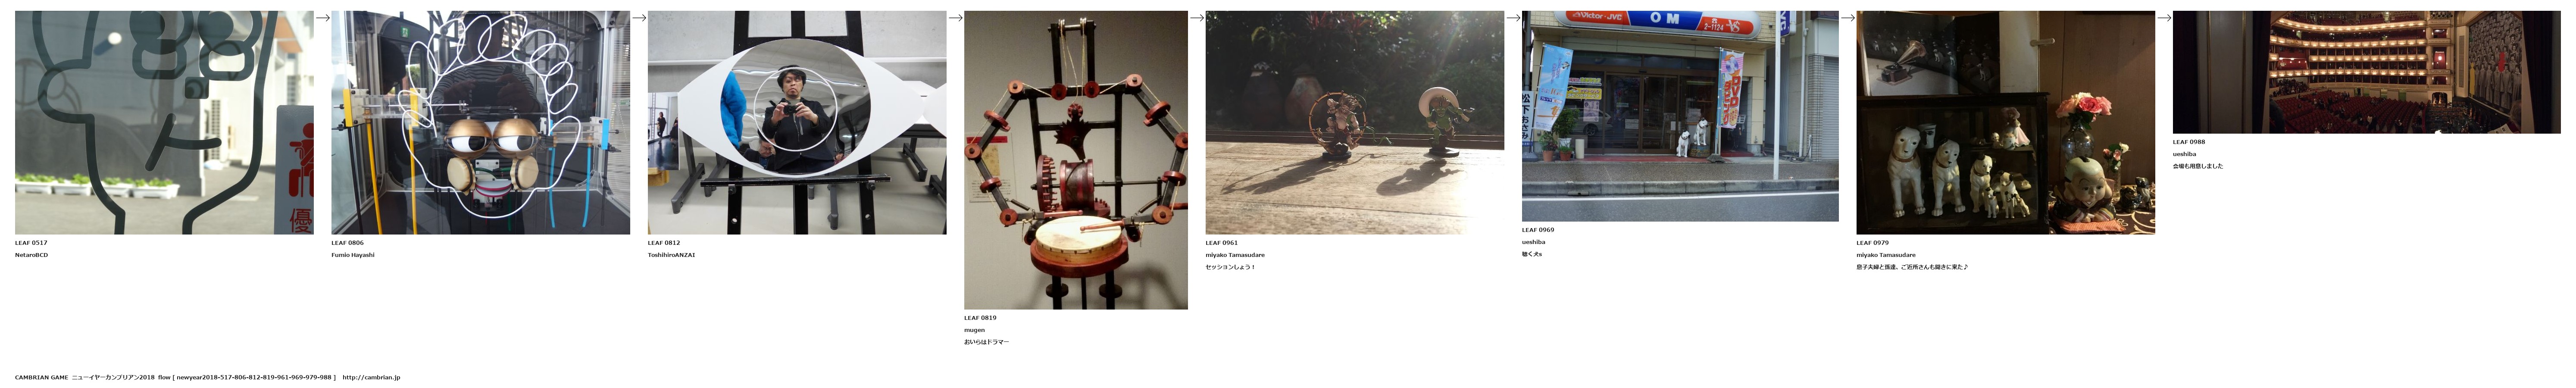The height and width of the screenshot is (388, 2576).
Task: Click the arrow between LEAF 0806 and LEAF 0812
Action: point(639,17)
